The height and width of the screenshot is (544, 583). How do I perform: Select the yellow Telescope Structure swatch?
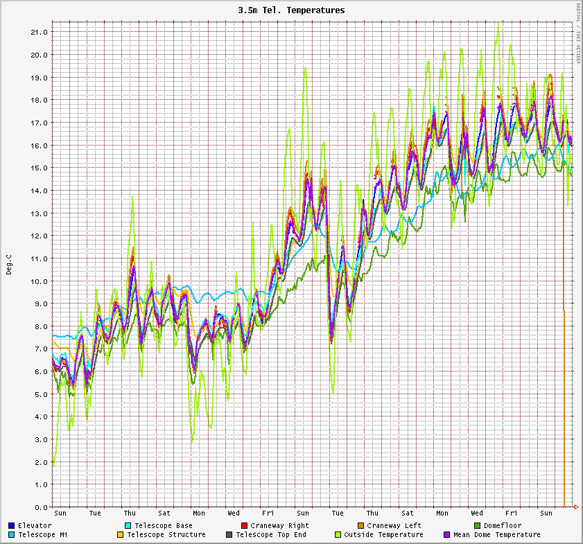120,535
